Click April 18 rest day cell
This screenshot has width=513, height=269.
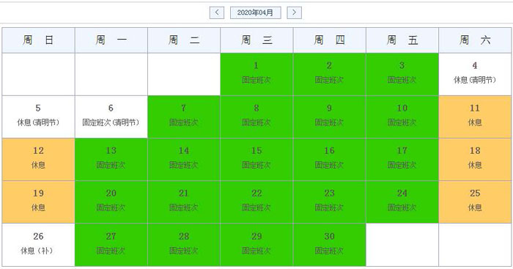[x=475, y=159]
